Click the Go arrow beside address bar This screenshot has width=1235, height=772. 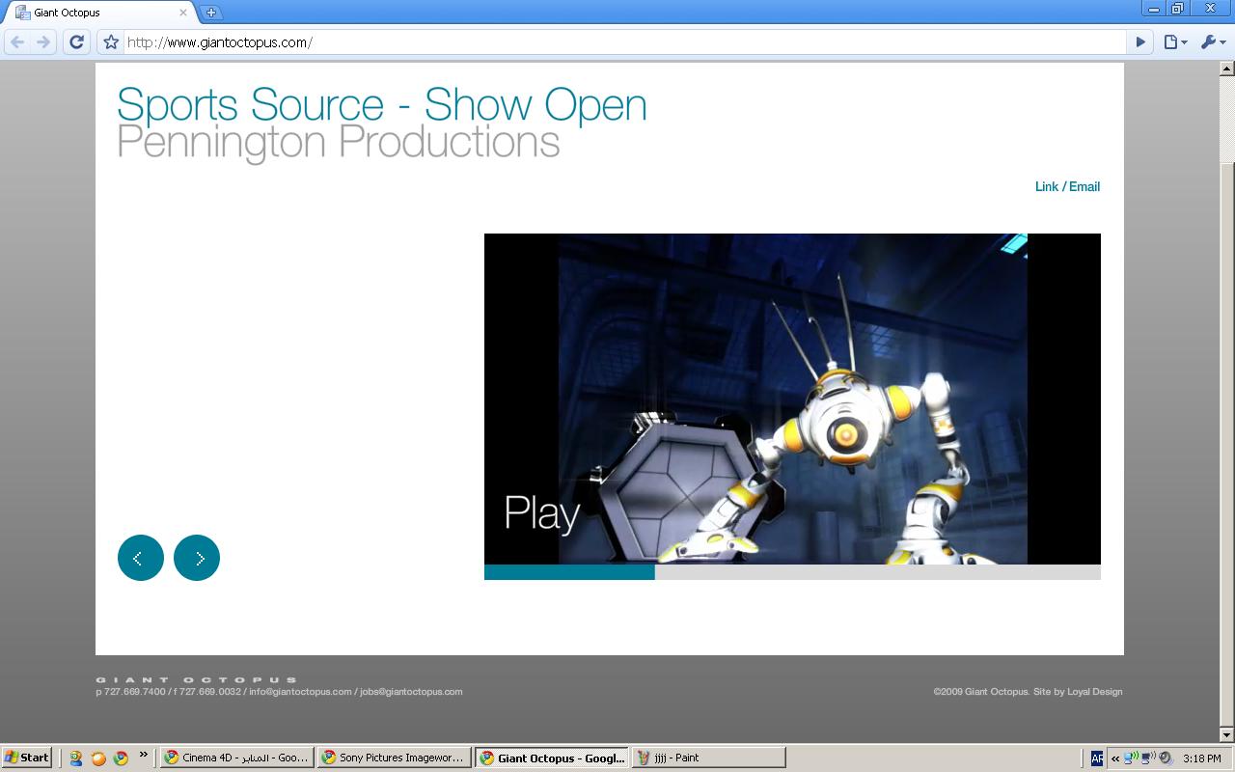coord(1140,41)
